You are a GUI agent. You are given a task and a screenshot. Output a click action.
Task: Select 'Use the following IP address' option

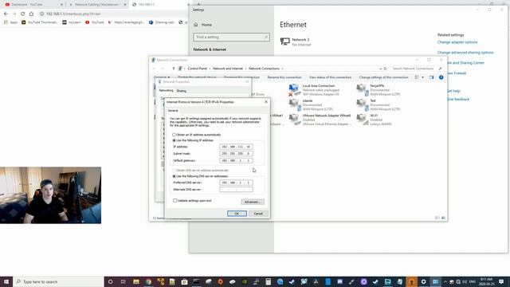(x=174, y=140)
